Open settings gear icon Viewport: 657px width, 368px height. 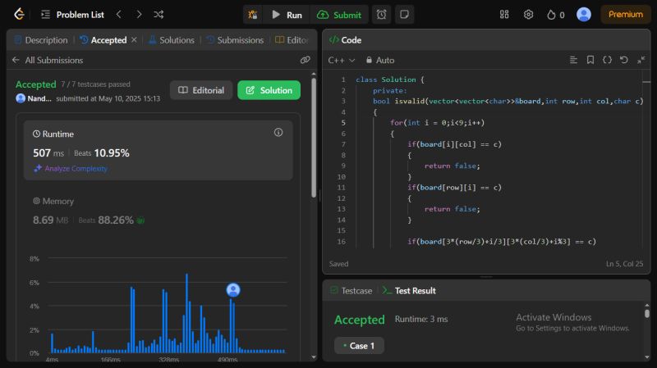pyautogui.click(x=528, y=15)
